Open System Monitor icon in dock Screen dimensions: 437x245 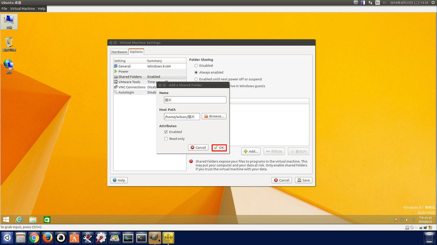click(x=128, y=238)
